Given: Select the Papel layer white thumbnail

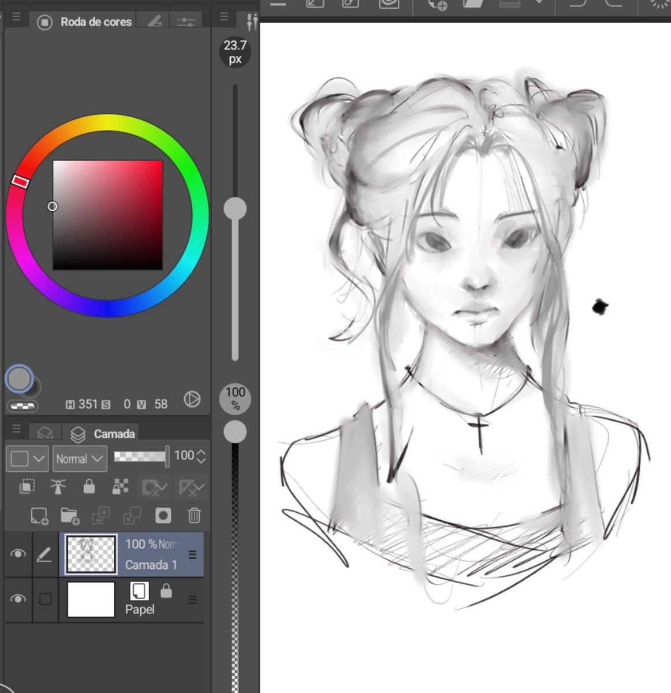Looking at the screenshot, I should point(91,599).
